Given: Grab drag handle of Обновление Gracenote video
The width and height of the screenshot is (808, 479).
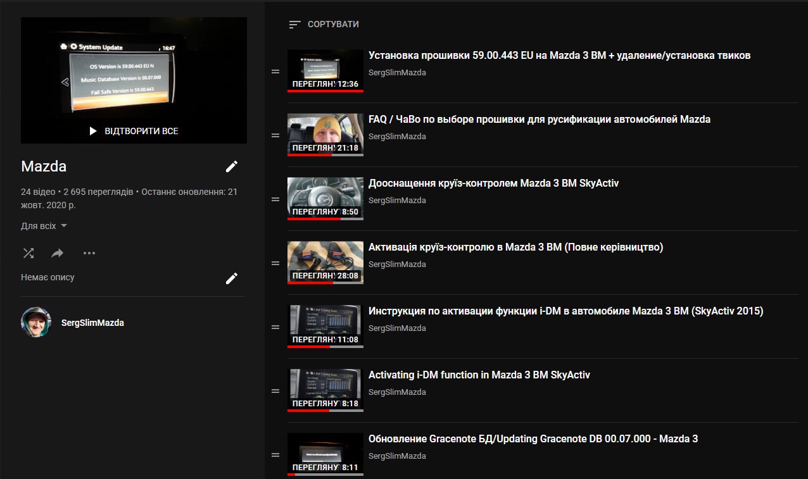Looking at the screenshot, I should tap(275, 455).
